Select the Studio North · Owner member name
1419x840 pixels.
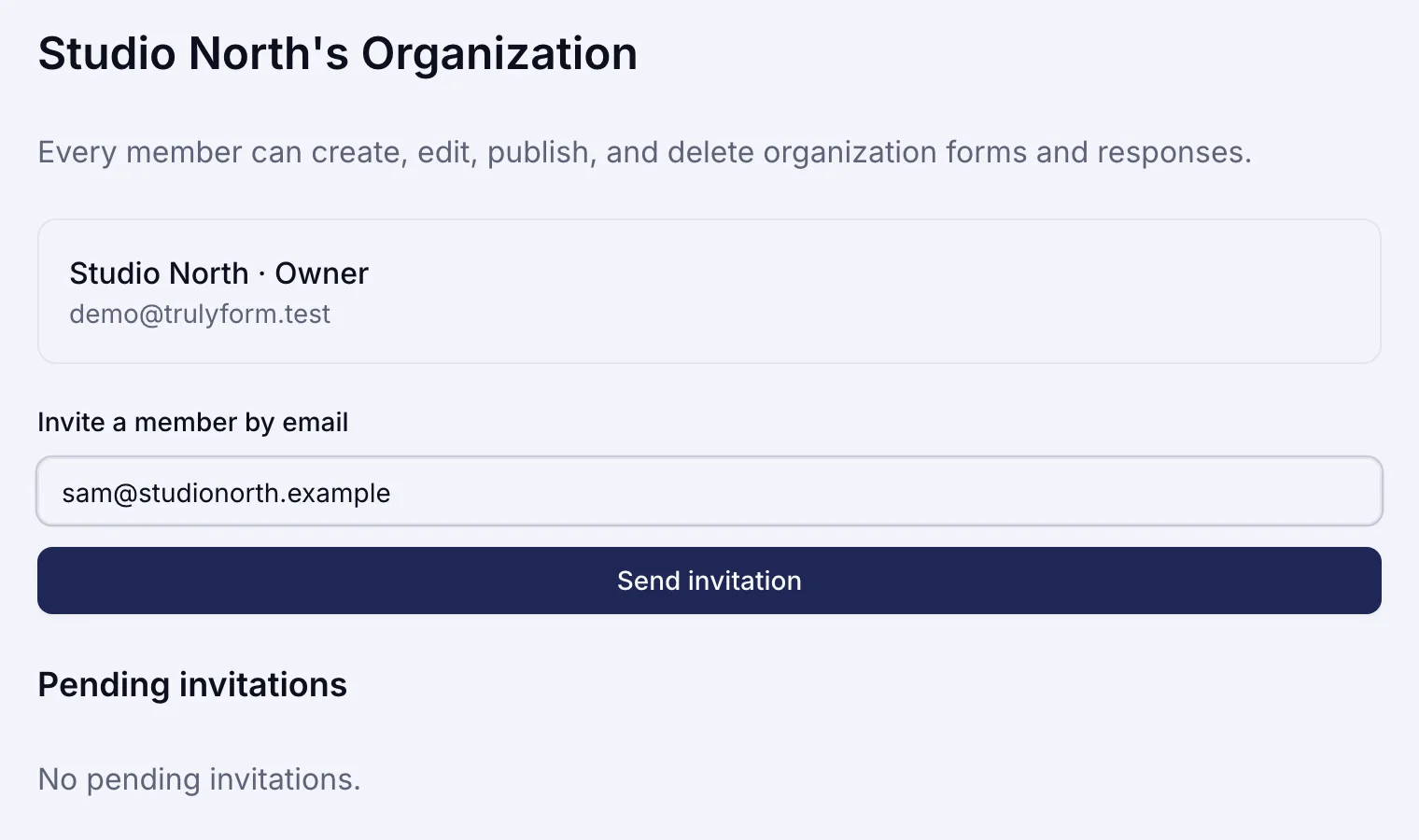[218, 273]
